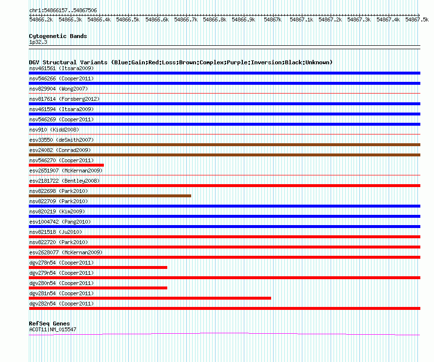Click the nsv546270 (Cooper2011) label
The image size is (434, 362).
tap(61, 160)
